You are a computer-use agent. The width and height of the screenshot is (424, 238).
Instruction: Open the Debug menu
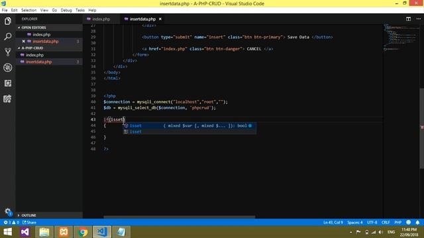click(66, 11)
